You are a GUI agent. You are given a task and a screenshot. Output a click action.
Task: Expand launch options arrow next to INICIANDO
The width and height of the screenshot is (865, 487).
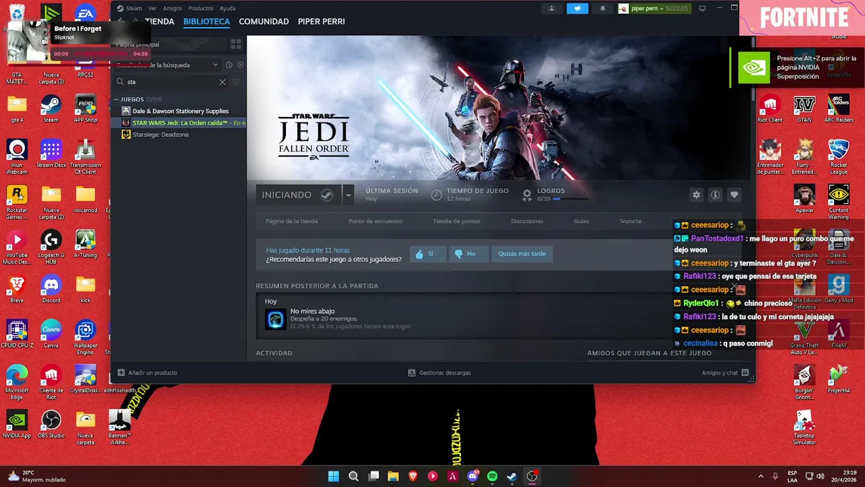point(349,195)
